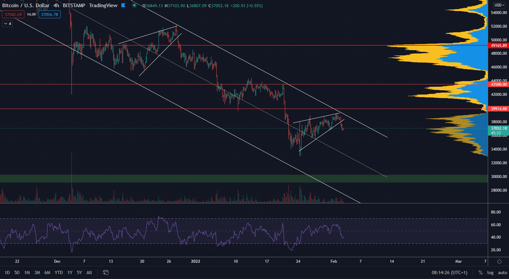Click the green market status indicator icon
The image size is (509, 279).
coord(134,6)
